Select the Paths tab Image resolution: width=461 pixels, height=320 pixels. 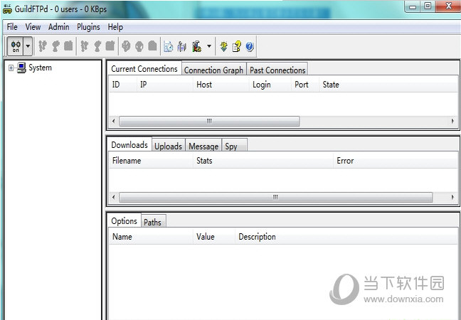point(153,222)
